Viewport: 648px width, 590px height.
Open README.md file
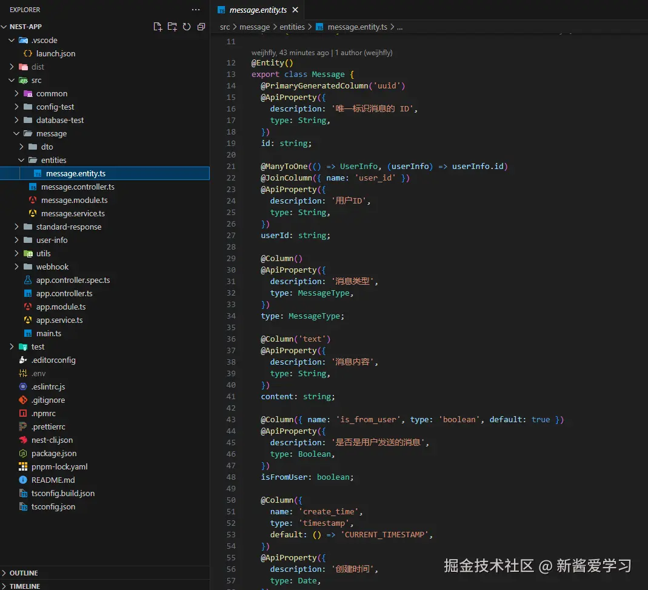(x=53, y=480)
